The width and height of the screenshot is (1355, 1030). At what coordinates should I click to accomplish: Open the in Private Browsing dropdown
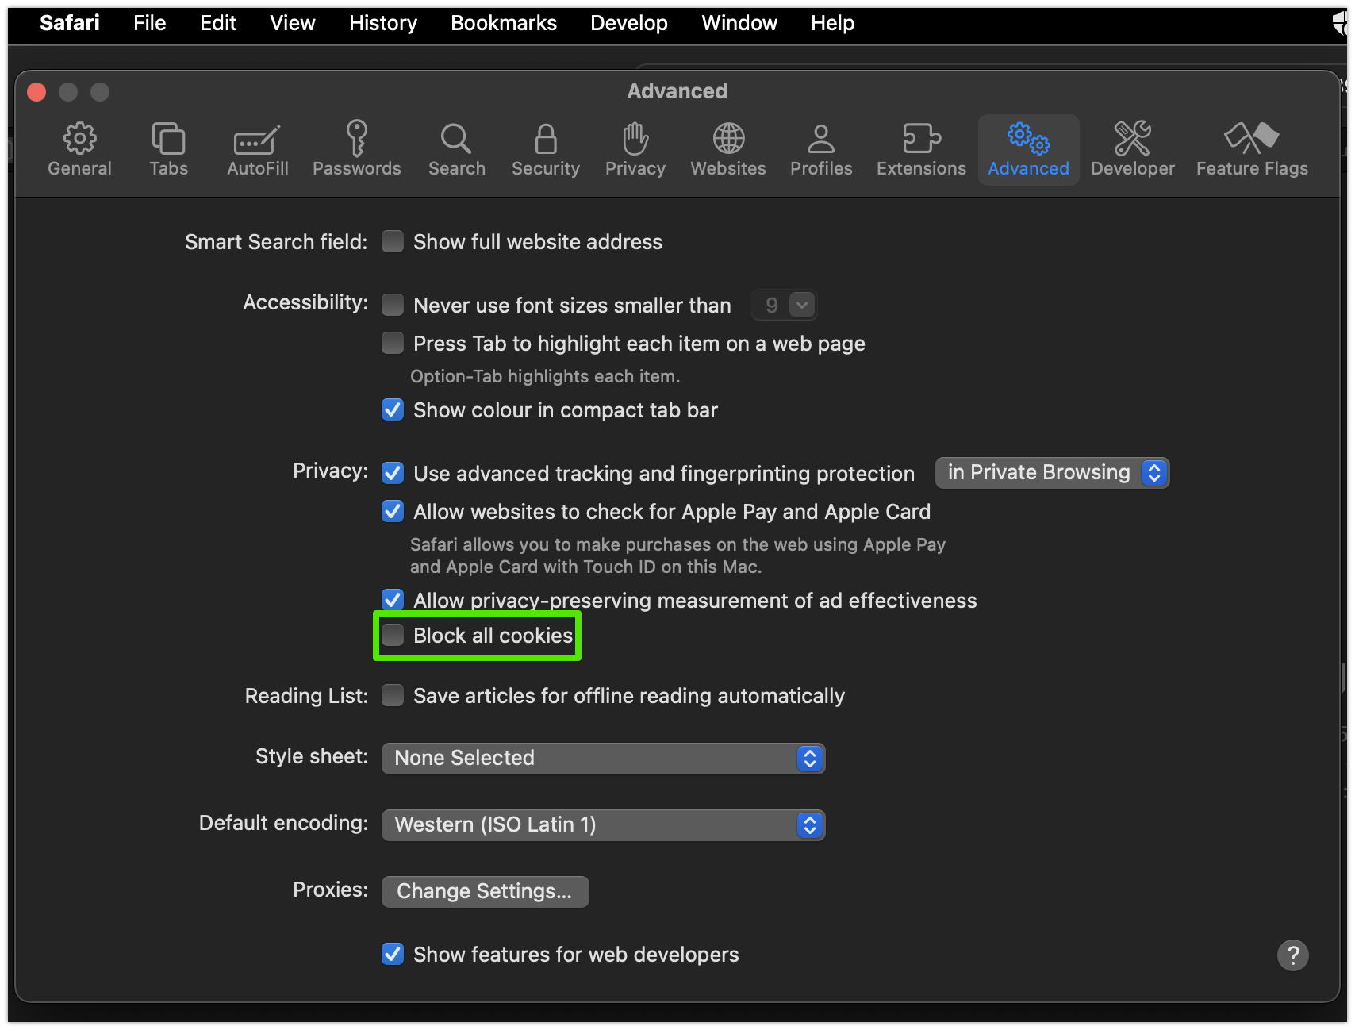[x=1052, y=473]
